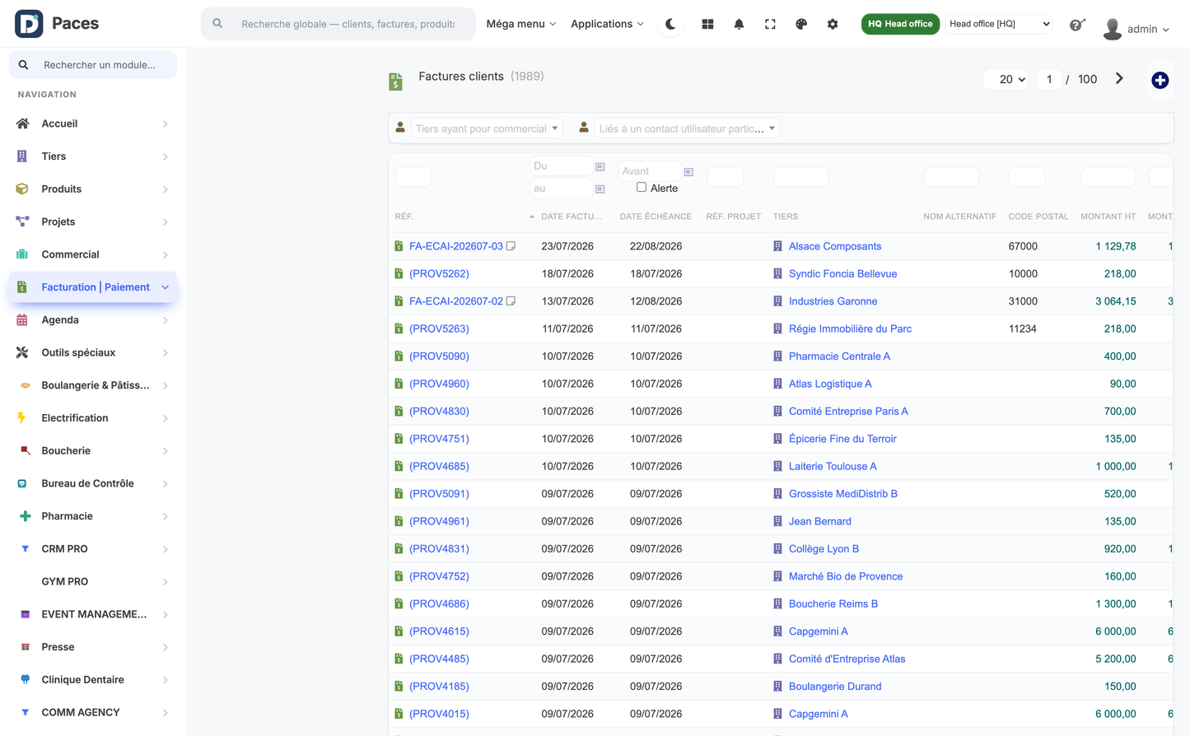Open customer Pharmacie Centrale A
Image resolution: width=1190 pixels, height=736 pixels.
tap(839, 356)
